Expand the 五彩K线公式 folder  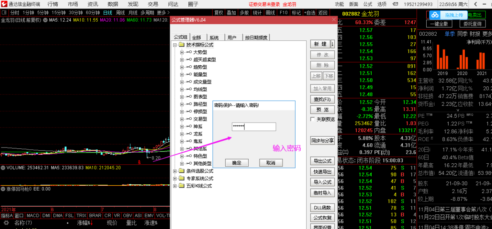click(x=175, y=186)
